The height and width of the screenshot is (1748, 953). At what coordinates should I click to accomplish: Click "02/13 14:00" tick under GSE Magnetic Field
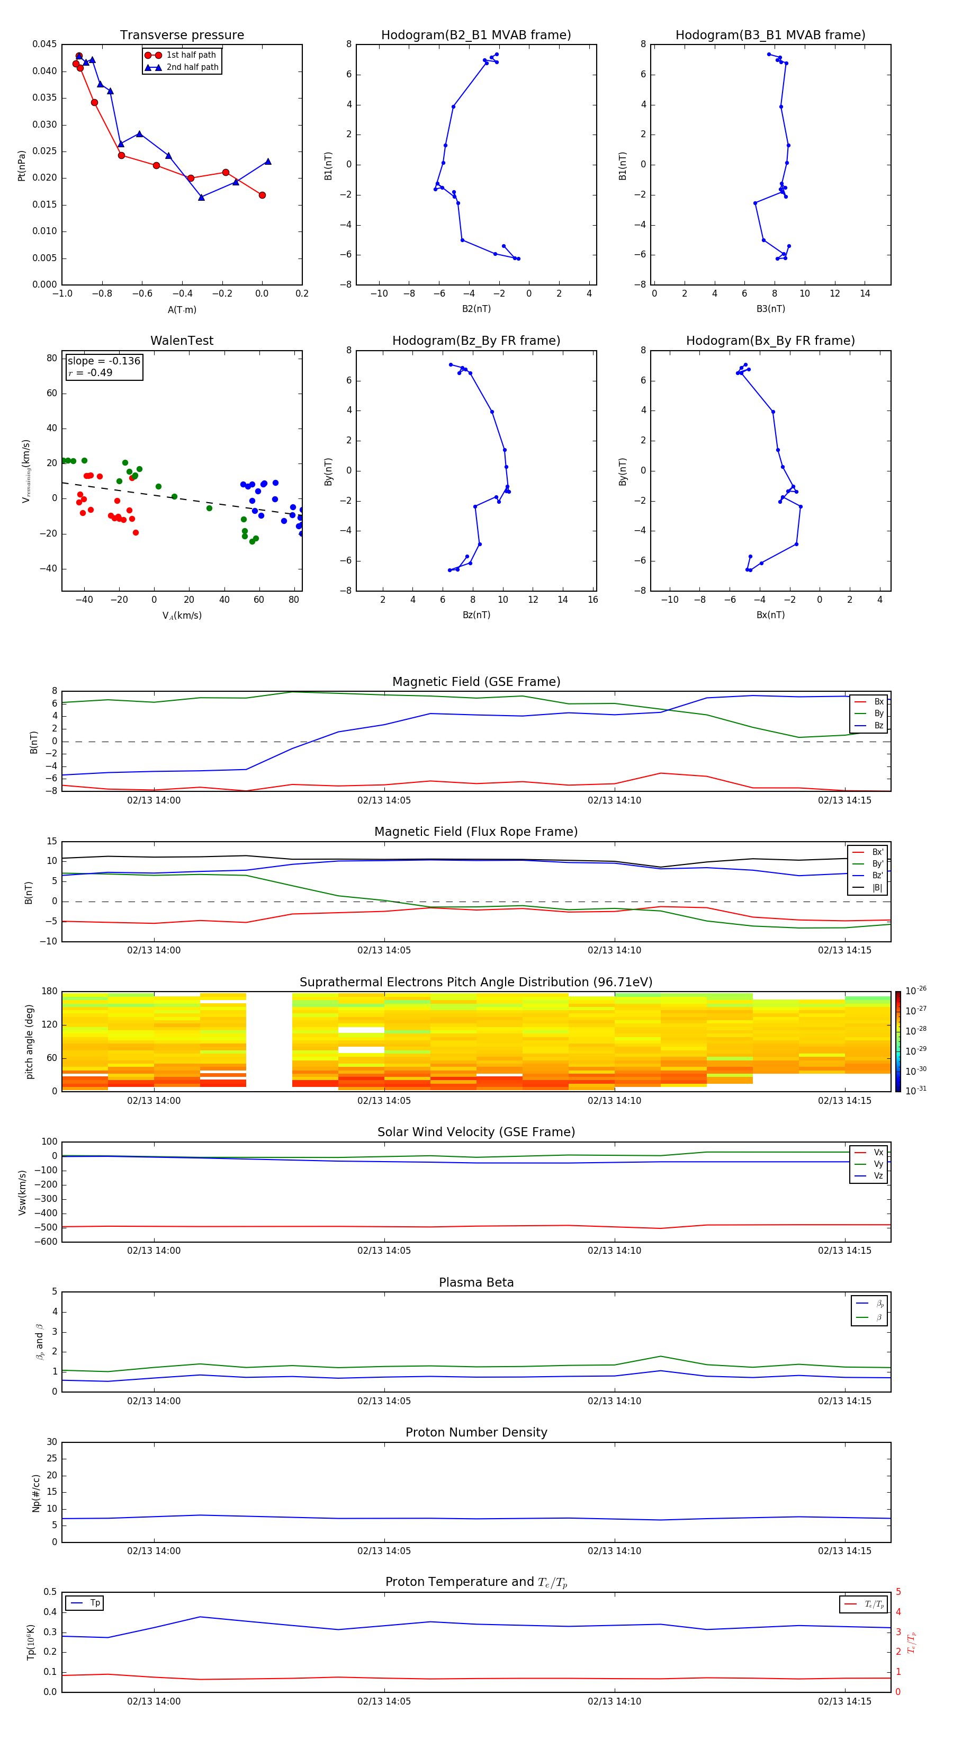tap(154, 801)
